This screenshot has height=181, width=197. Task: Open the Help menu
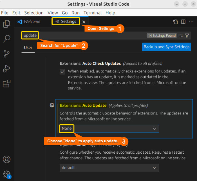[110, 13]
